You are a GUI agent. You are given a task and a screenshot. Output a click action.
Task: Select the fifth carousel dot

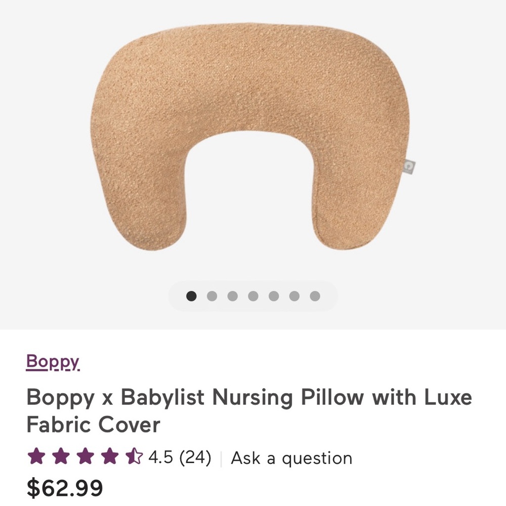[273, 296]
